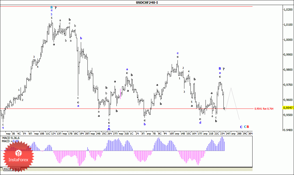The image size is (294, 175).
Task: Click the 30Ч date on the time axis
Action: (x=250, y=134)
